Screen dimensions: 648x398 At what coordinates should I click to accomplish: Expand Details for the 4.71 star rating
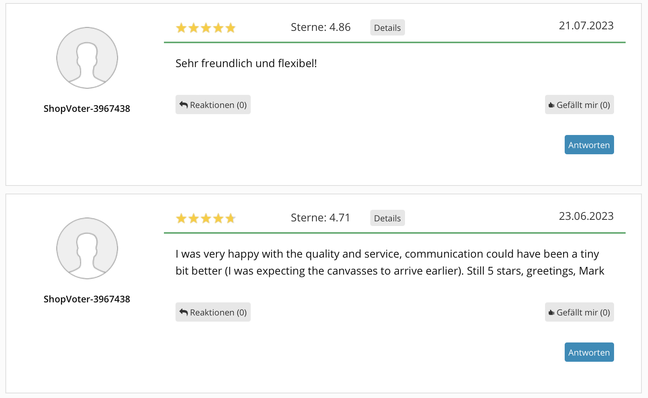(387, 218)
